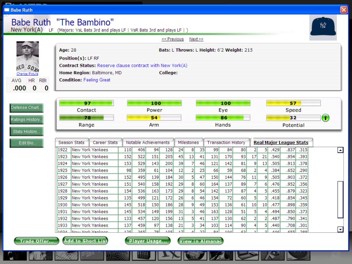Click the stats table scrollbar thumb
This screenshot has height=264, width=352.
pos(340,199)
